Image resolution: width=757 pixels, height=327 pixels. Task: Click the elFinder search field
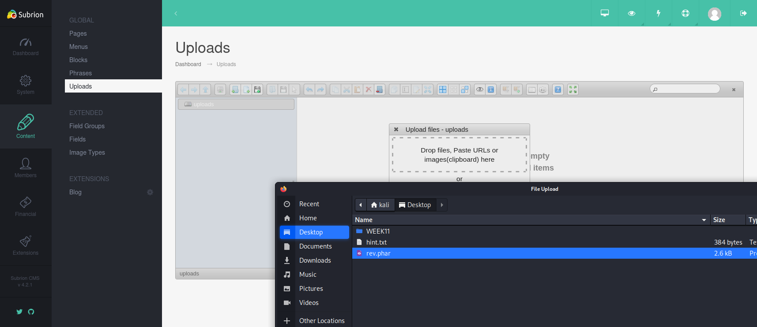point(685,89)
